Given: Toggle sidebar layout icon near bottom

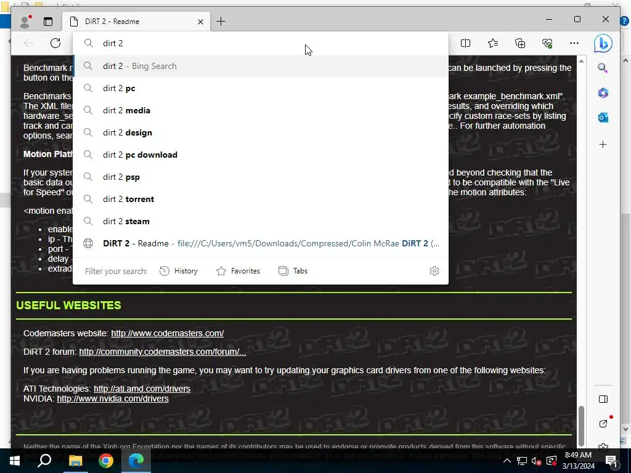Looking at the screenshot, I should click(603, 399).
